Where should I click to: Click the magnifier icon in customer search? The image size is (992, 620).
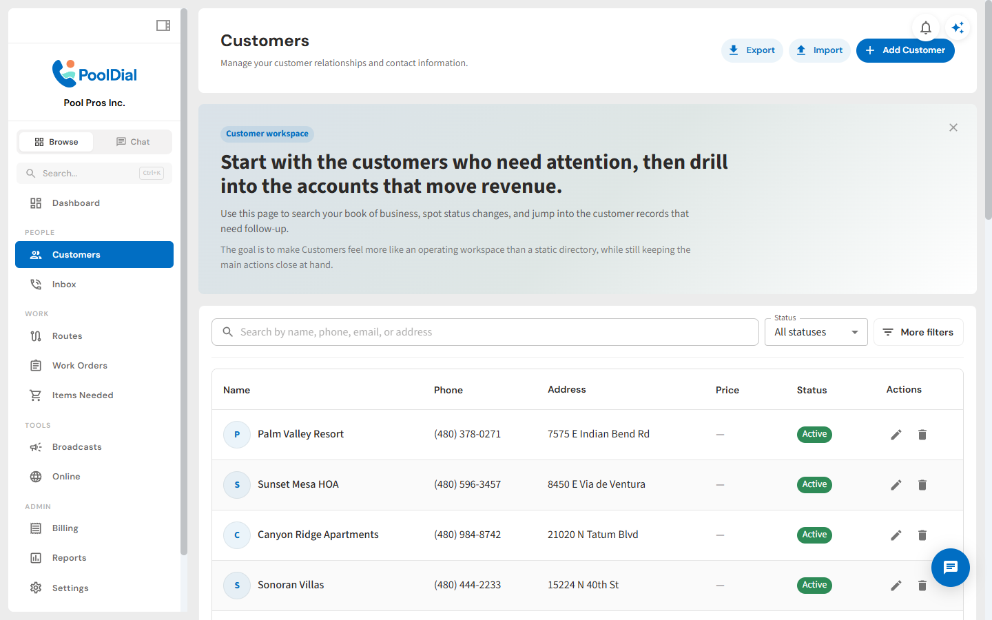228,332
